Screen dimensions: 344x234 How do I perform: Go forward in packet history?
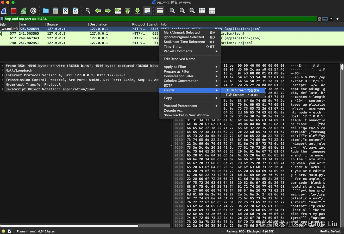click(x=108, y=11)
